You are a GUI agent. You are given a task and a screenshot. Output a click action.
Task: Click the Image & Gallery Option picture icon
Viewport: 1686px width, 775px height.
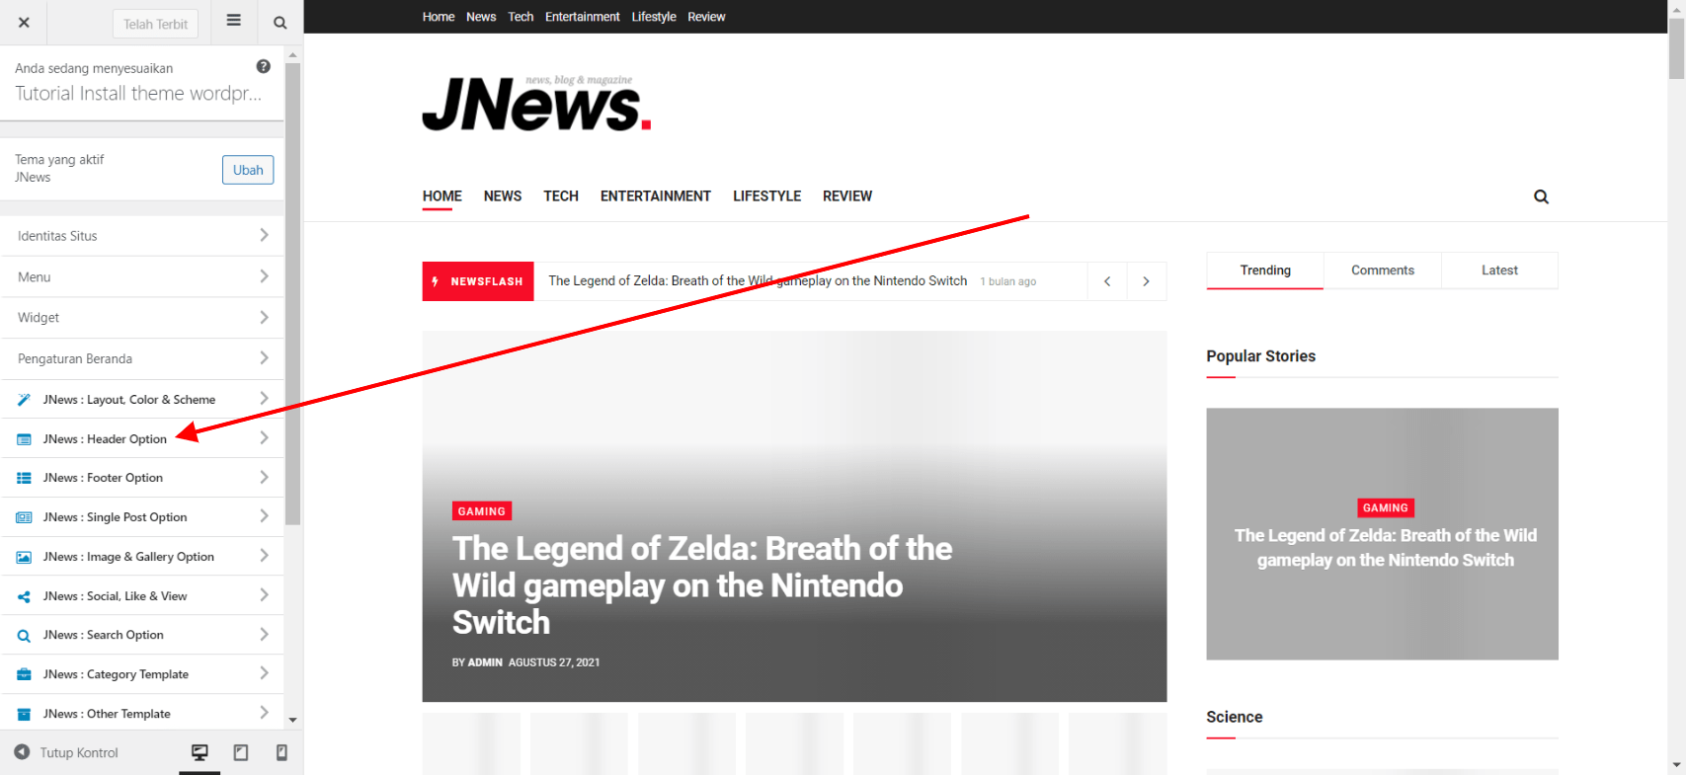coord(24,557)
